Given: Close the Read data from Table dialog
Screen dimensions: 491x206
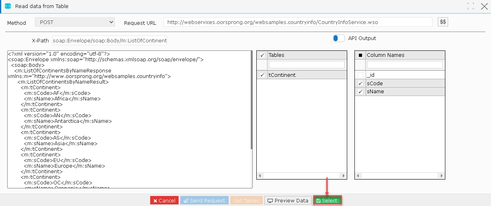Looking at the screenshot, I should click(484, 6).
